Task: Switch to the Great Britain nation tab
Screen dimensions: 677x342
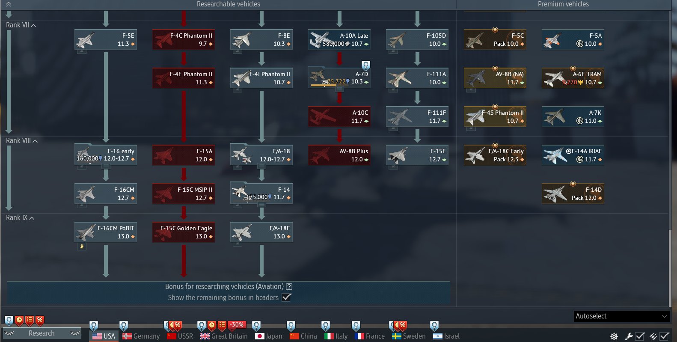Action: click(224, 336)
